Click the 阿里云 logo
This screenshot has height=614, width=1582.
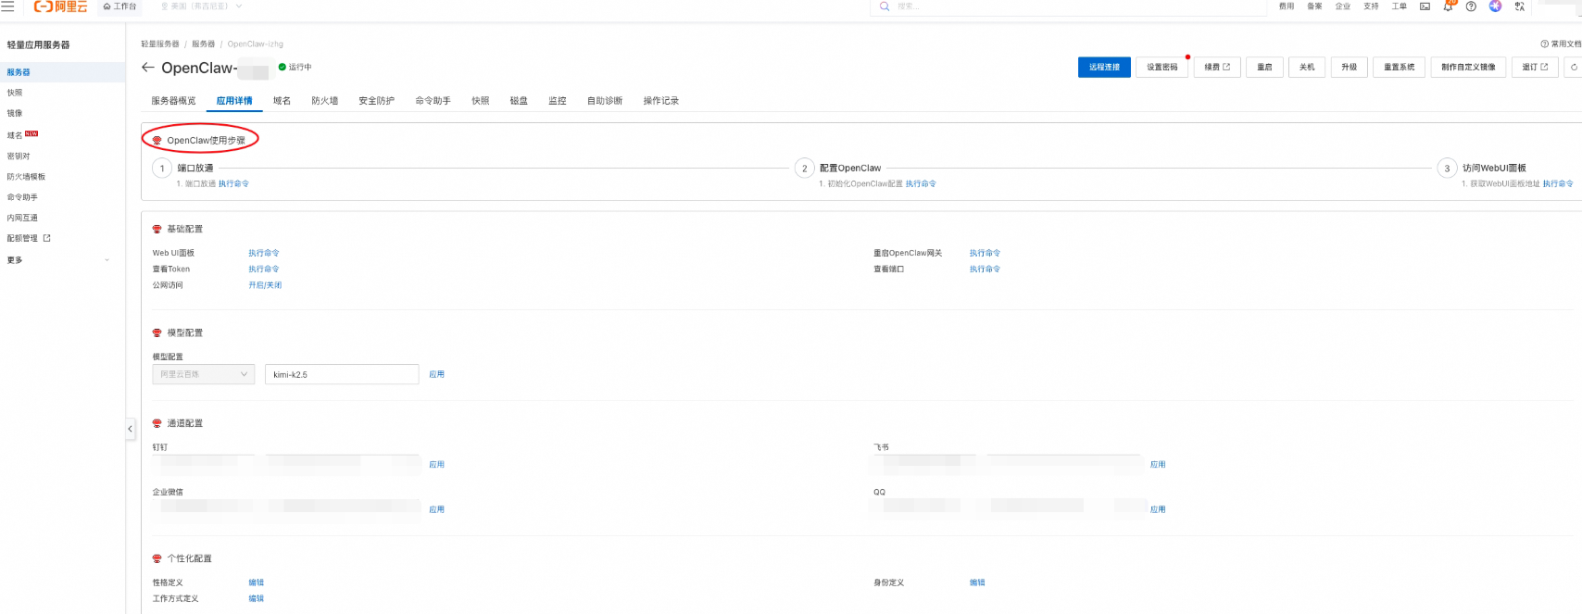pyautogui.click(x=60, y=6)
